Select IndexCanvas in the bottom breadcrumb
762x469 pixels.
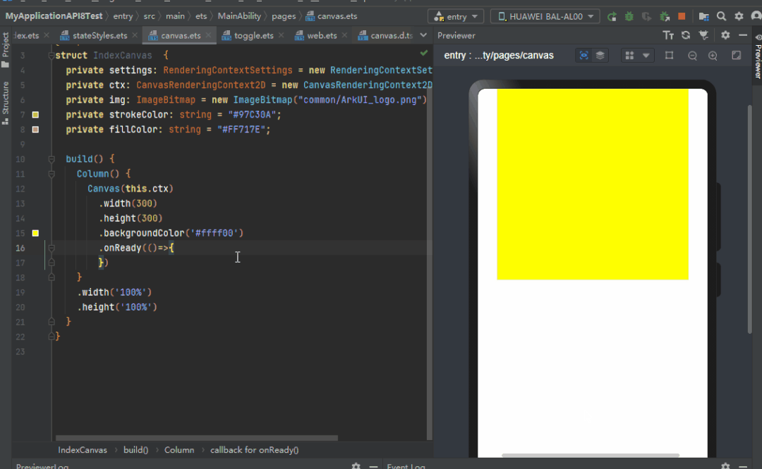pos(83,450)
